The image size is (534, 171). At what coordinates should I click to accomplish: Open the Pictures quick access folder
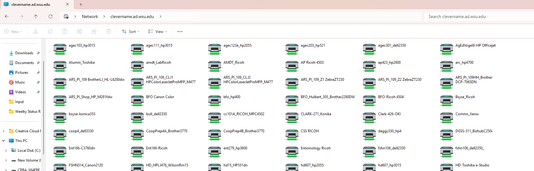tap(21, 73)
